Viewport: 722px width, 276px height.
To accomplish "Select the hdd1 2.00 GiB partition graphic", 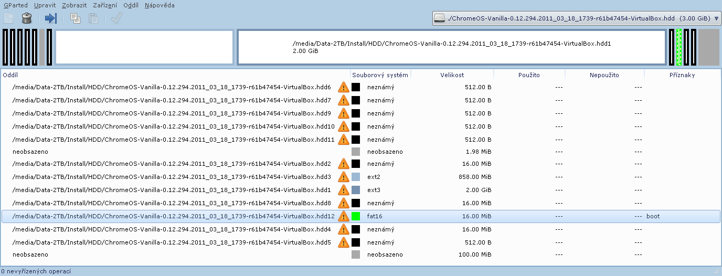I will pyautogui.click(x=451, y=47).
